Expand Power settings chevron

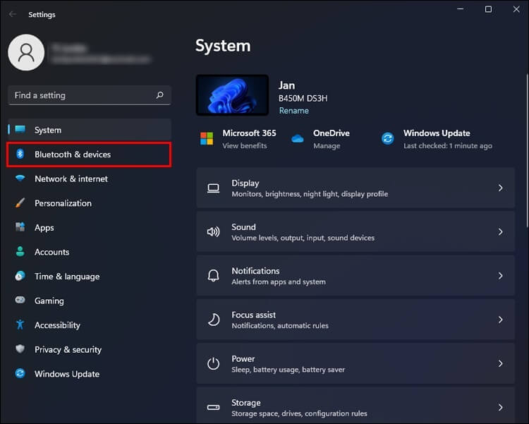[500, 363]
